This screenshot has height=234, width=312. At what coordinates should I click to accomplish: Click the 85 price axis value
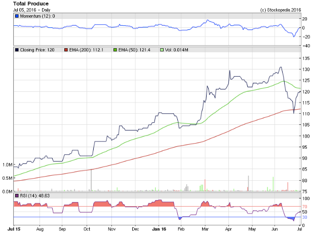305,169
